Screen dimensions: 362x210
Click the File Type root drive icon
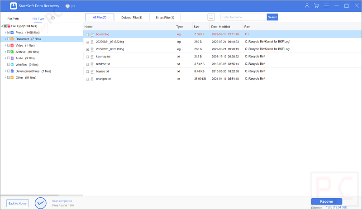tap(9, 26)
